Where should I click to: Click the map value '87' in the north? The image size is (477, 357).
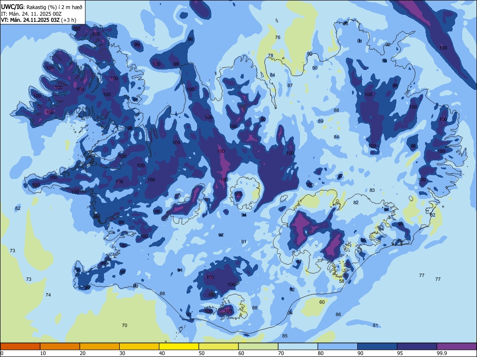pos(290,85)
